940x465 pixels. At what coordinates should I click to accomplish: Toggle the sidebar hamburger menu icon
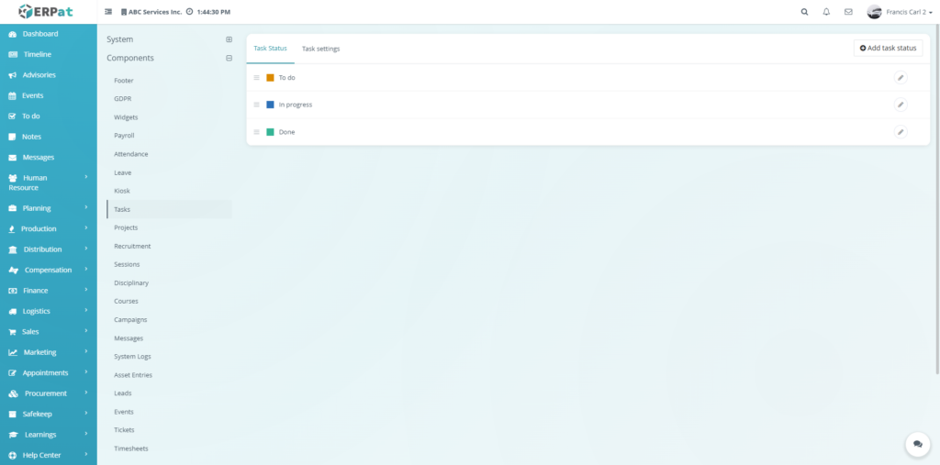(x=108, y=12)
